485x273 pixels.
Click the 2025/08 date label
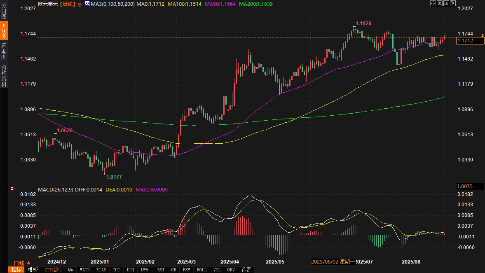[411, 261]
